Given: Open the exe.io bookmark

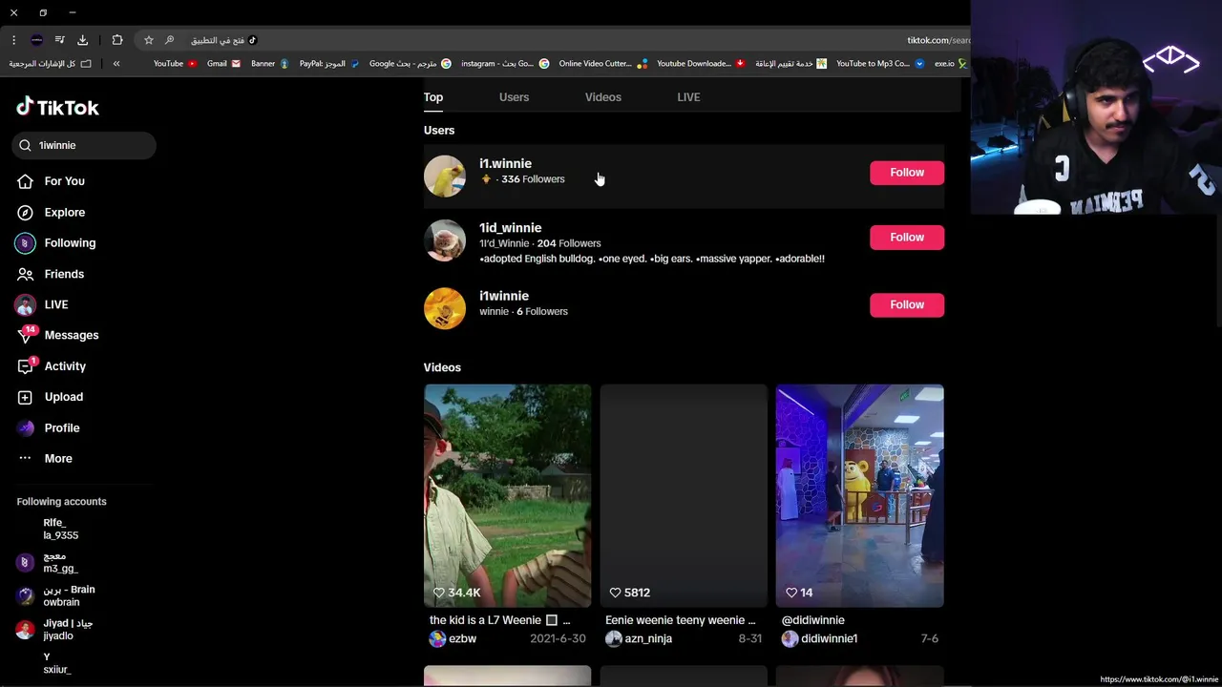Looking at the screenshot, I should [951, 64].
